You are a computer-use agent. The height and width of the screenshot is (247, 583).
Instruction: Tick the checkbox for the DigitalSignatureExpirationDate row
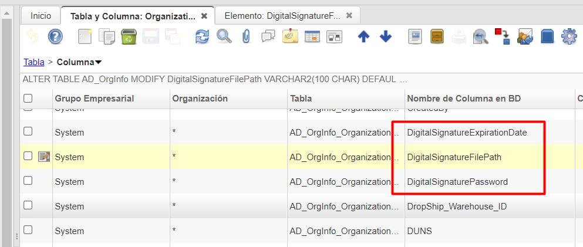[x=28, y=132]
